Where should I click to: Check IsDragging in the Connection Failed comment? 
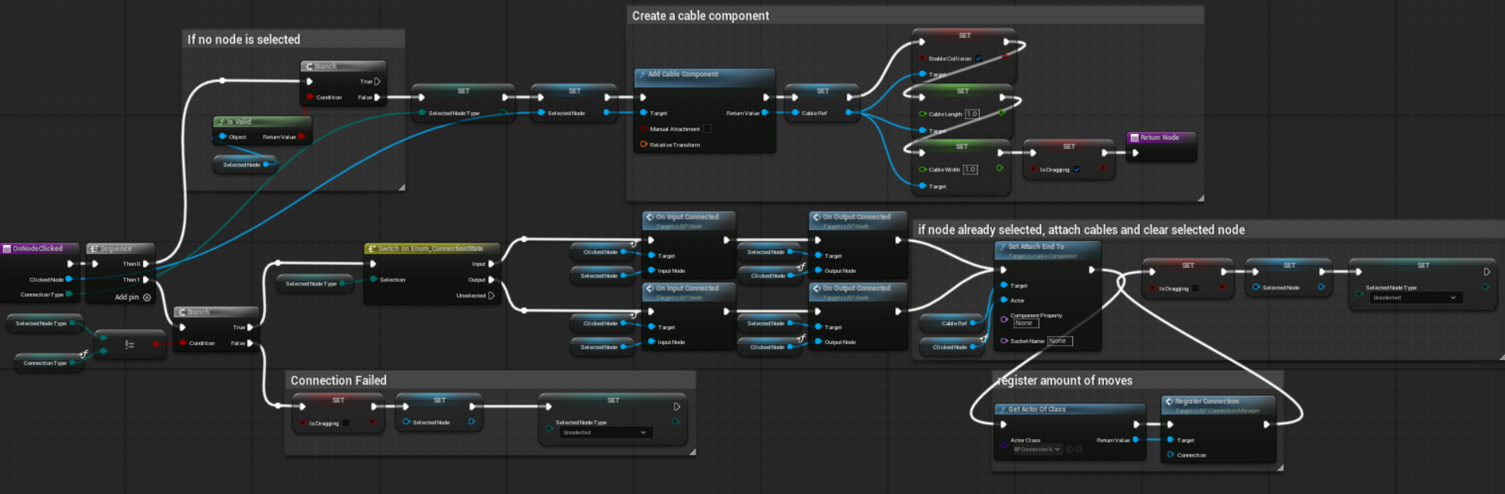[345, 423]
